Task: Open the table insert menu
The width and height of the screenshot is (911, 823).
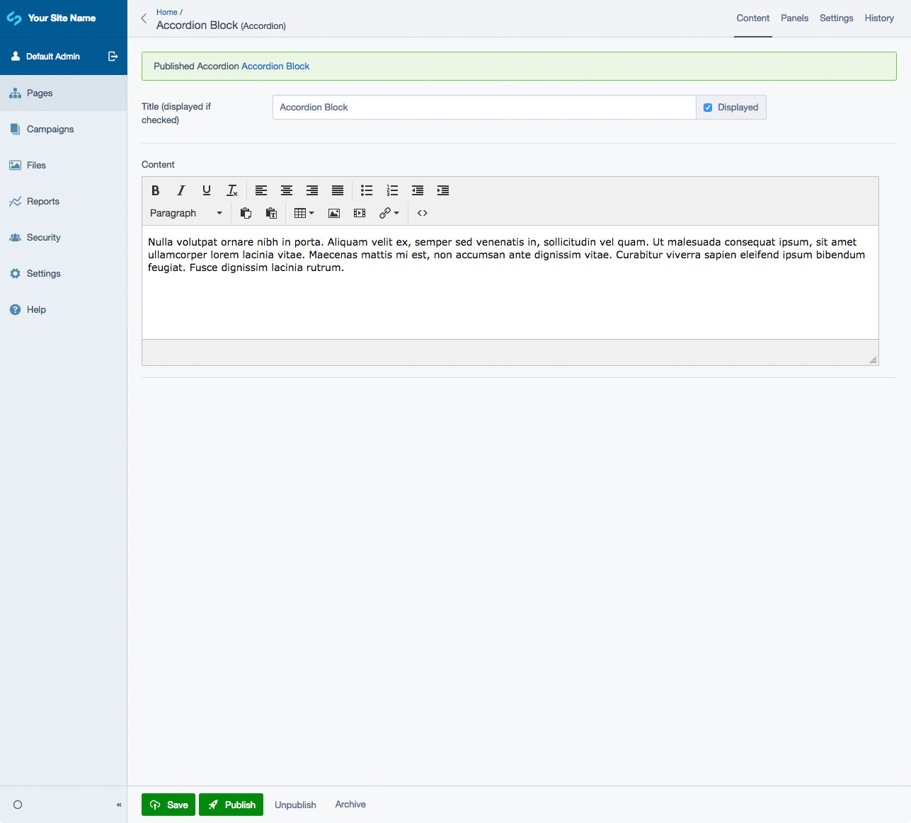Action: (304, 213)
